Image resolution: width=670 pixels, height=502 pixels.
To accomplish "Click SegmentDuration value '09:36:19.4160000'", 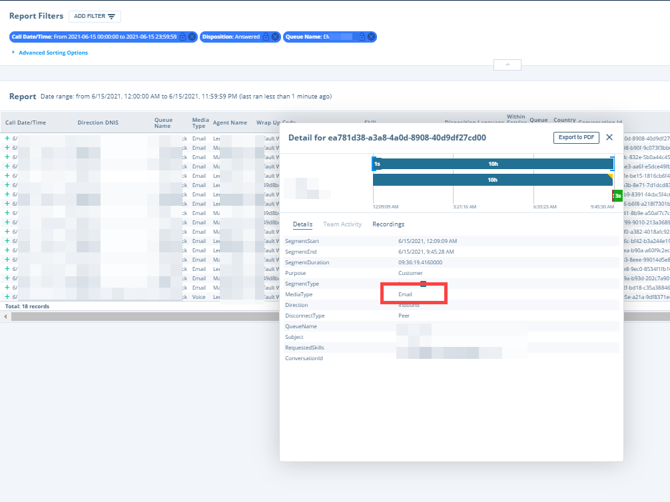I will (x=420, y=262).
